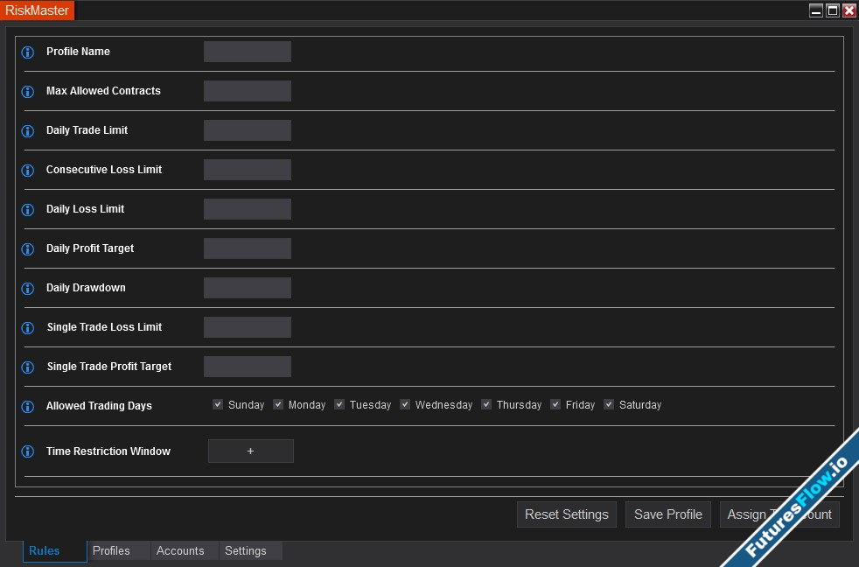Click the Daily Profit Target info icon
859x567 pixels.
pyautogui.click(x=27, y=249)
